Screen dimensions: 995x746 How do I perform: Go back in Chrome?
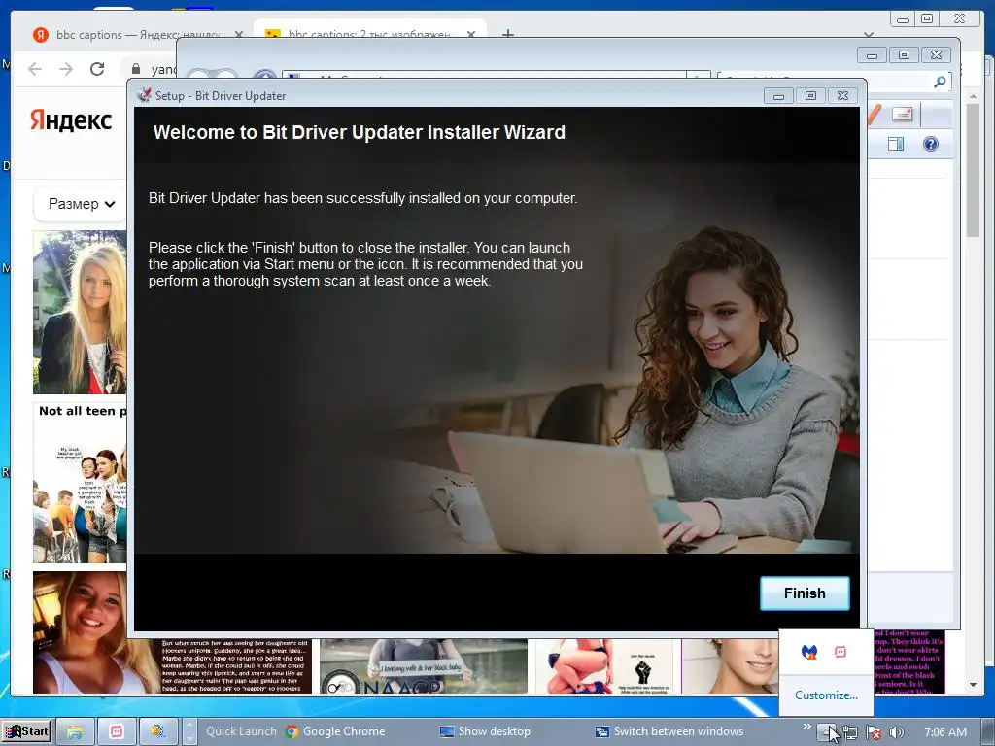(35, 69)
